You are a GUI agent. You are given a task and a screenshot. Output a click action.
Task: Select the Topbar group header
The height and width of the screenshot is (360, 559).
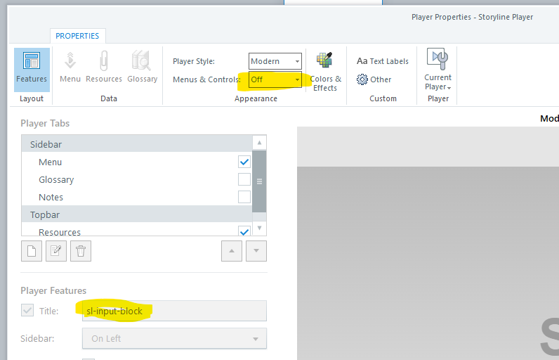137,214
